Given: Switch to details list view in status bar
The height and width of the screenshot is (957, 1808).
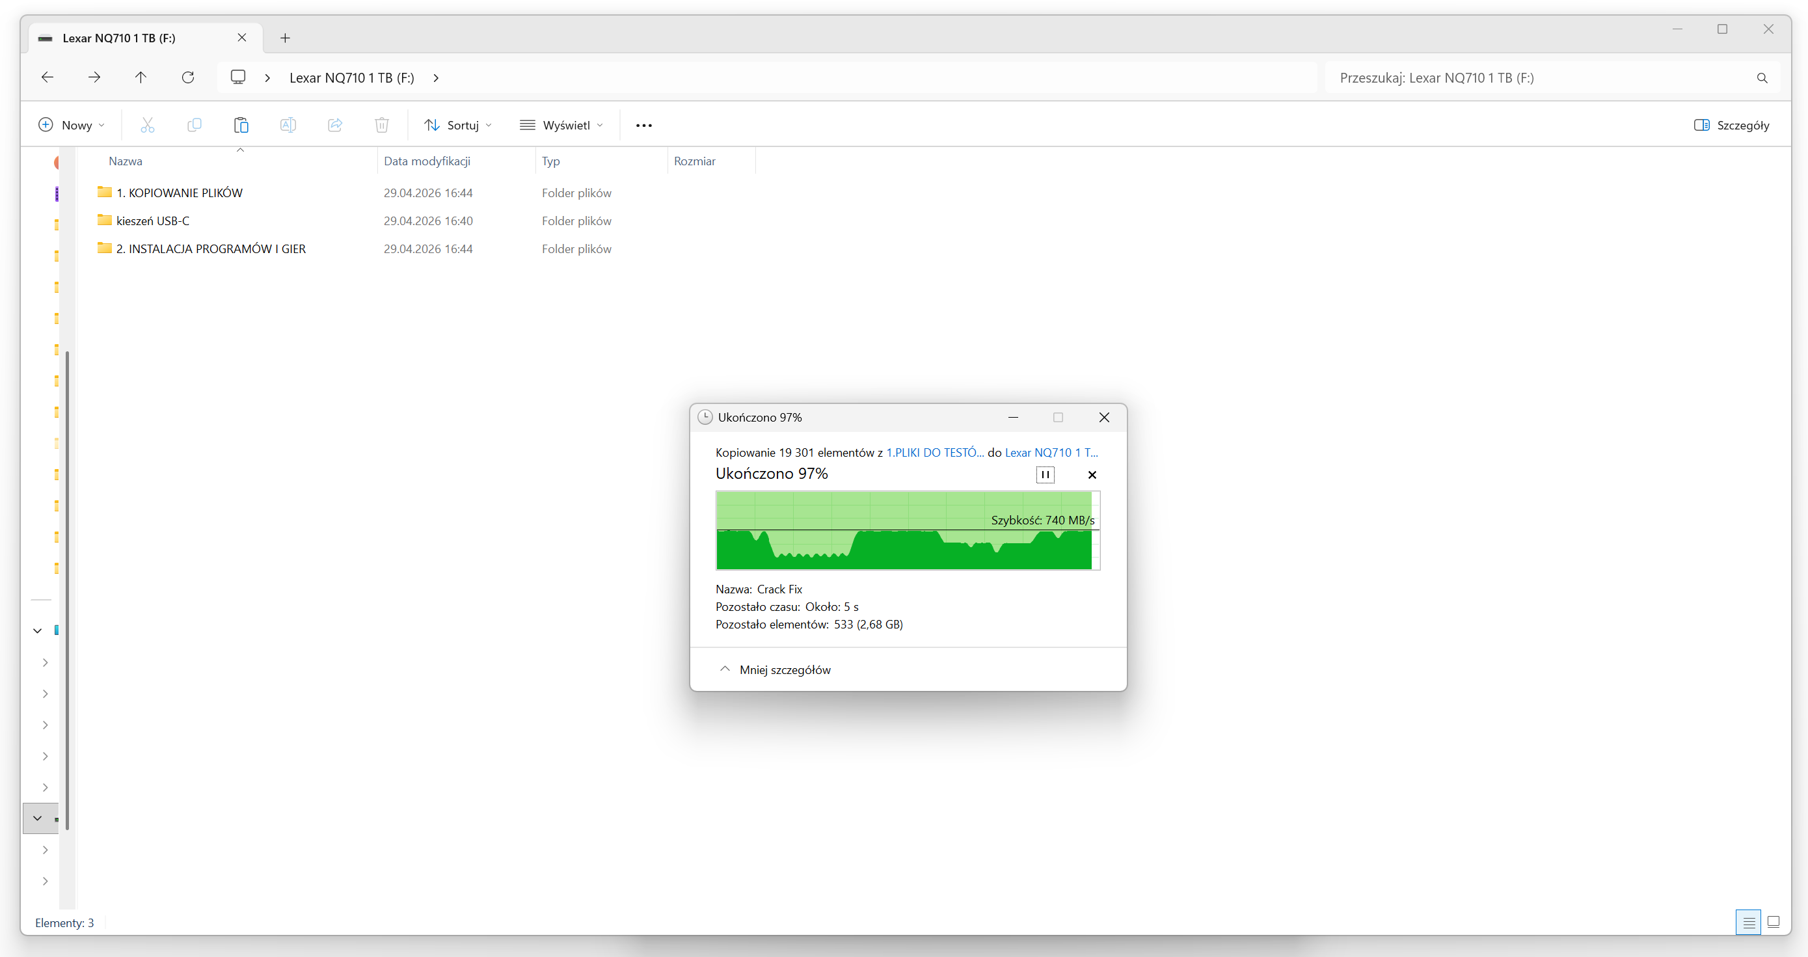Looking at the screenshot, I should [x=1748, y=922].
